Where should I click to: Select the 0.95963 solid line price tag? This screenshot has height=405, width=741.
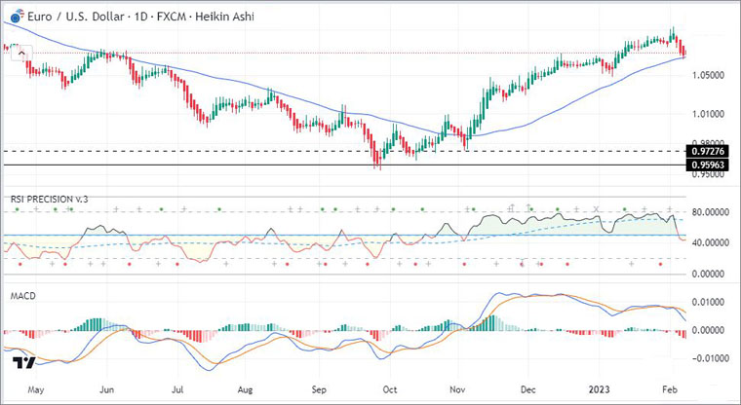[x=707, y=165]
